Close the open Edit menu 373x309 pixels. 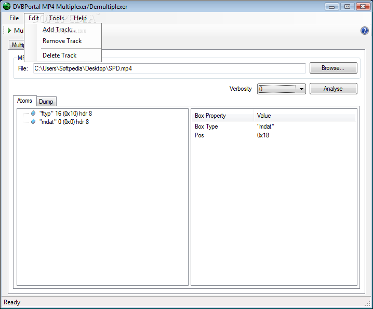34,18
